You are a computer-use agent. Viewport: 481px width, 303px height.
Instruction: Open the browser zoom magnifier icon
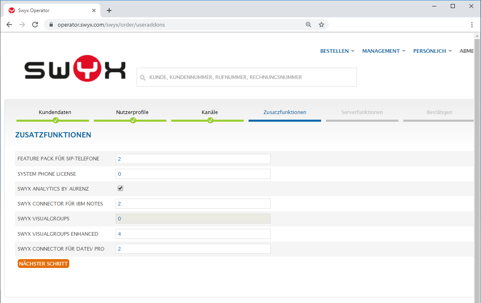pos(309,25)
